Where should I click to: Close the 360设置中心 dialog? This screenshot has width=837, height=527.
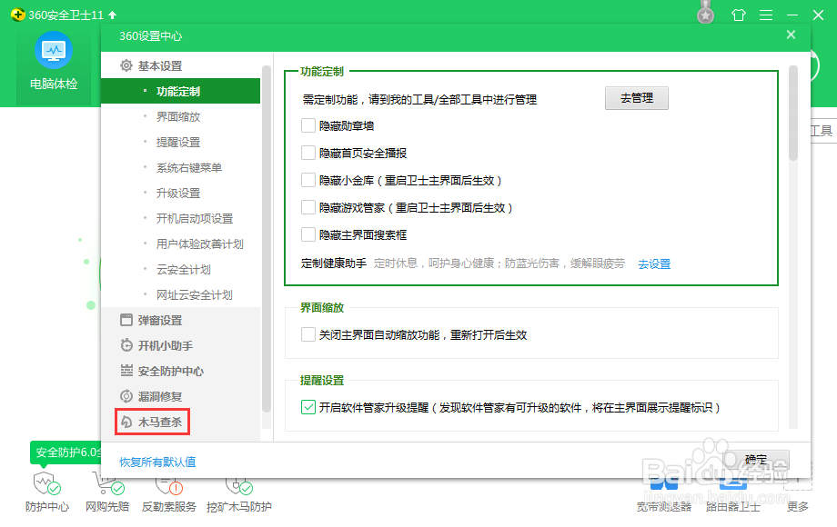click(x=791, y=35)
